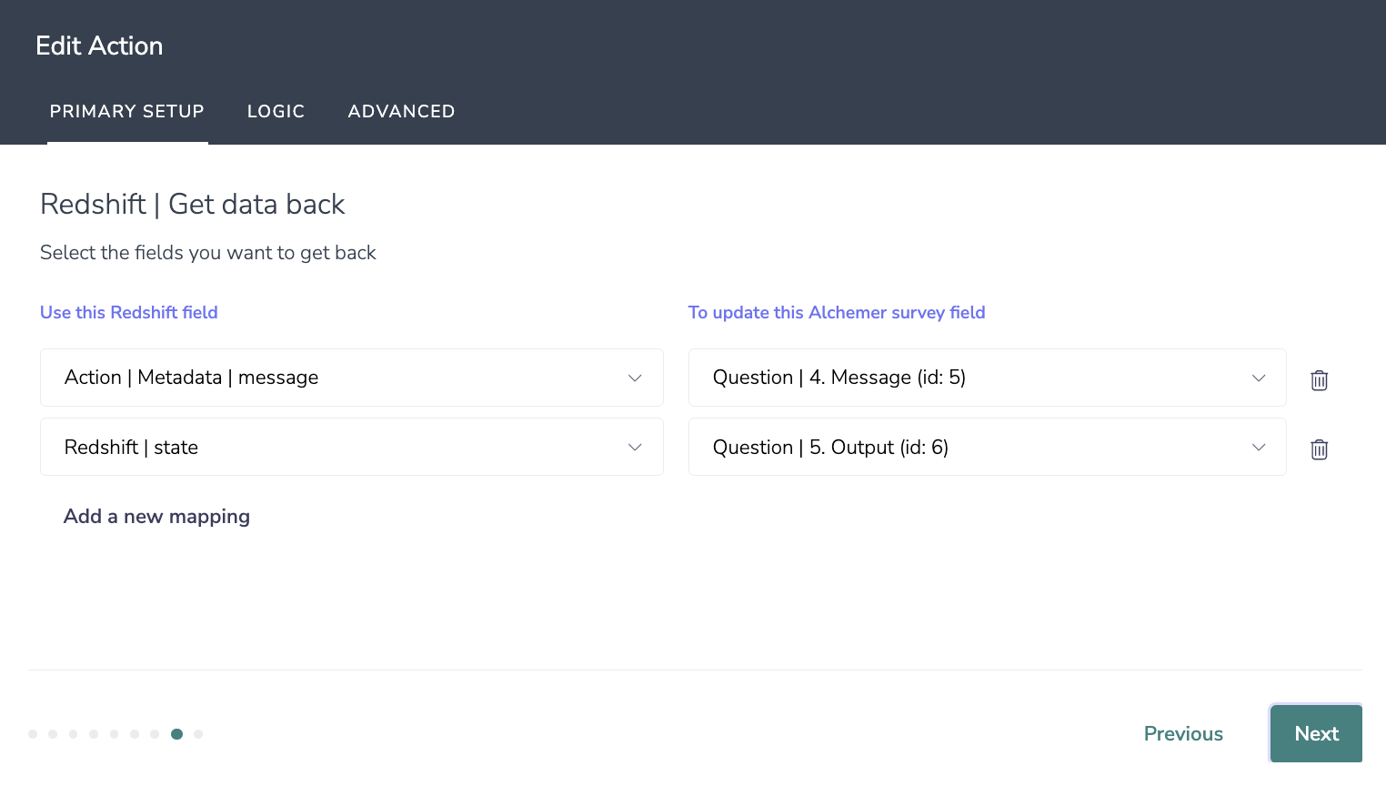
Task: Delete the Output (id: 6) mapping row
Action: pos(1319,449)
